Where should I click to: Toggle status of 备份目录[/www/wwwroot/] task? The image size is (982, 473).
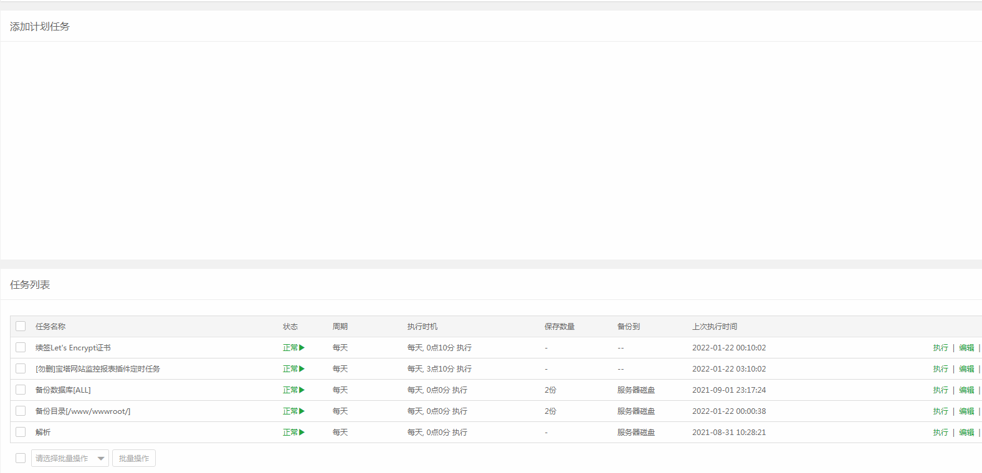pyautogui.click(x=293, y=411)
